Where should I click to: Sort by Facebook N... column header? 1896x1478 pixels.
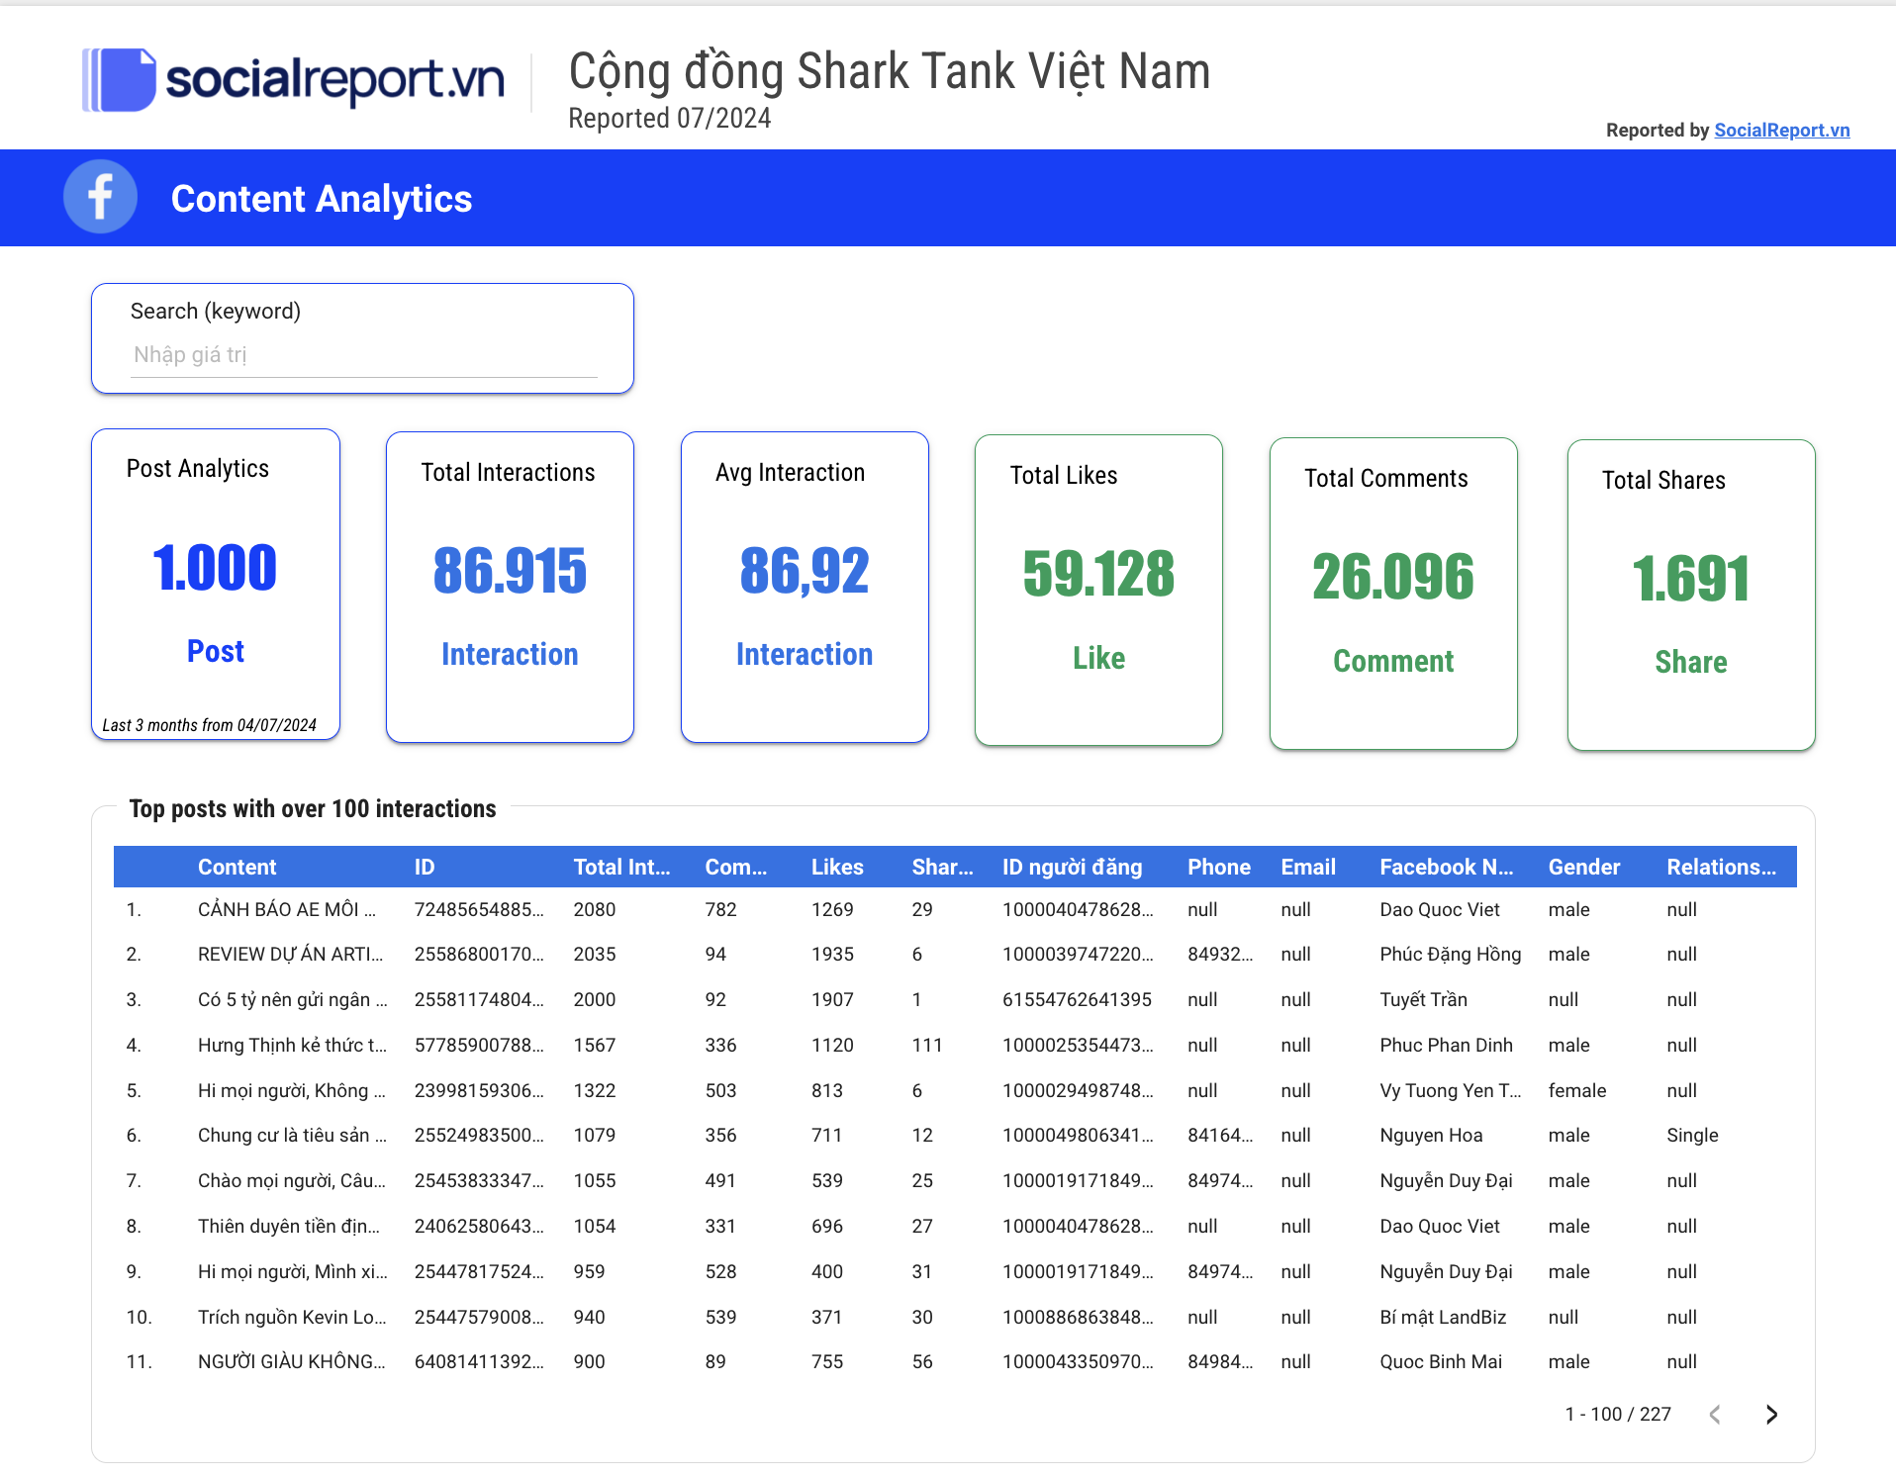[1447, 867]
